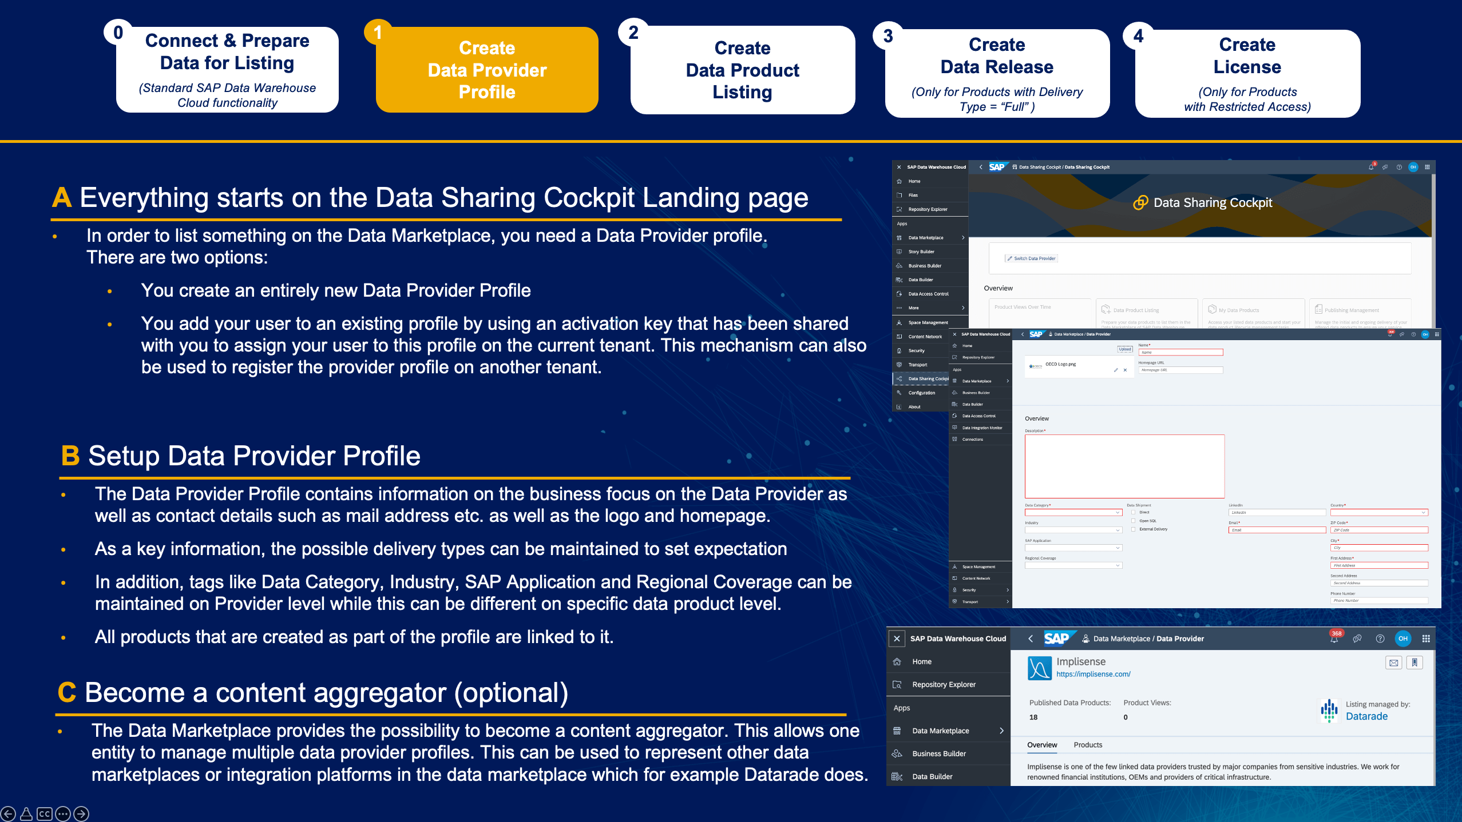Viewport: 1462px width, 822px height.
Task: Open About in the sidebar
Action: (921, 407)
